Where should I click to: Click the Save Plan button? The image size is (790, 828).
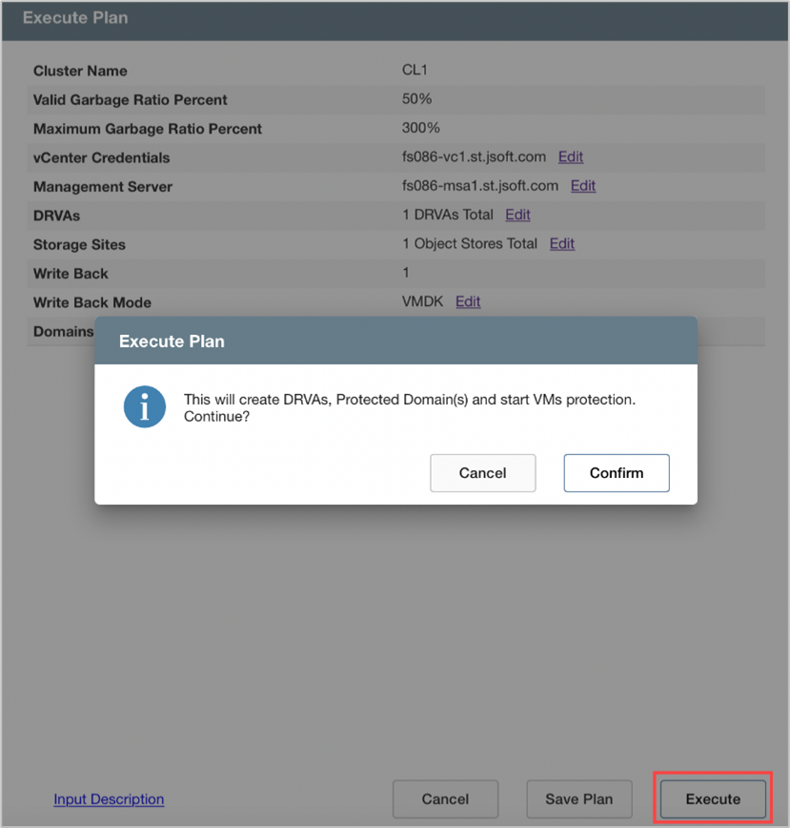[x=578, y=799]
